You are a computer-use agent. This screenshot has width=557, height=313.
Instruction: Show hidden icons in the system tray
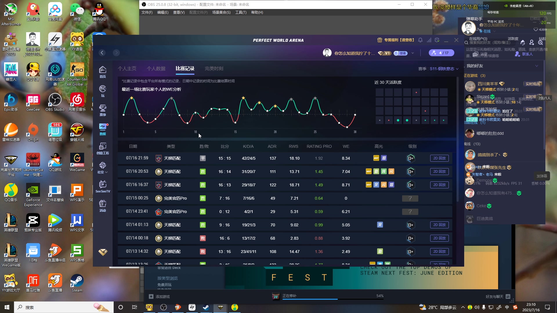(x=463, y=307)
